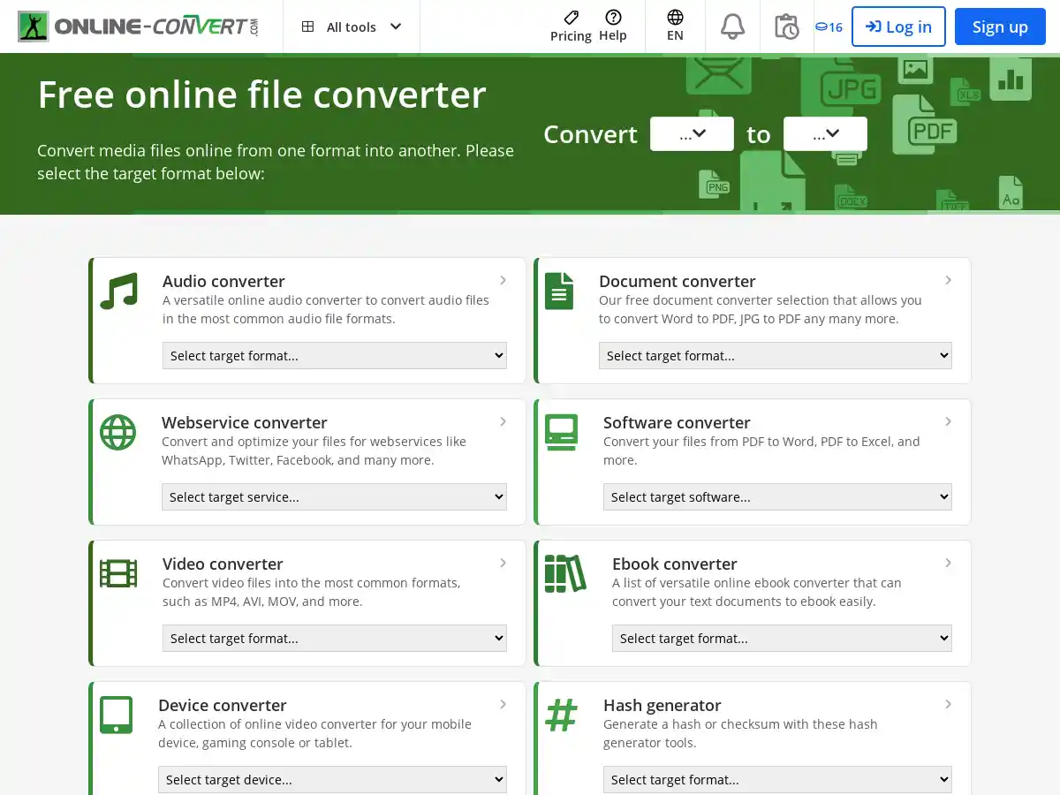
Task: Click the Device converter tablet icon
Action: click(117, 714)
